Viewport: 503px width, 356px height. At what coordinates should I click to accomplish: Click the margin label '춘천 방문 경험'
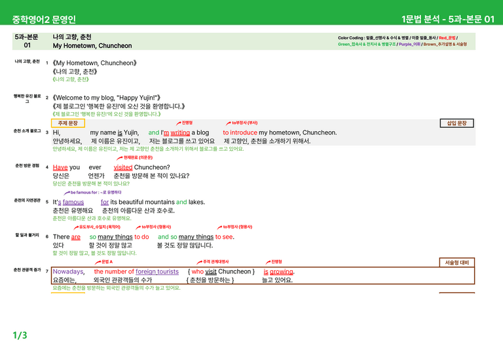[28, 166]
